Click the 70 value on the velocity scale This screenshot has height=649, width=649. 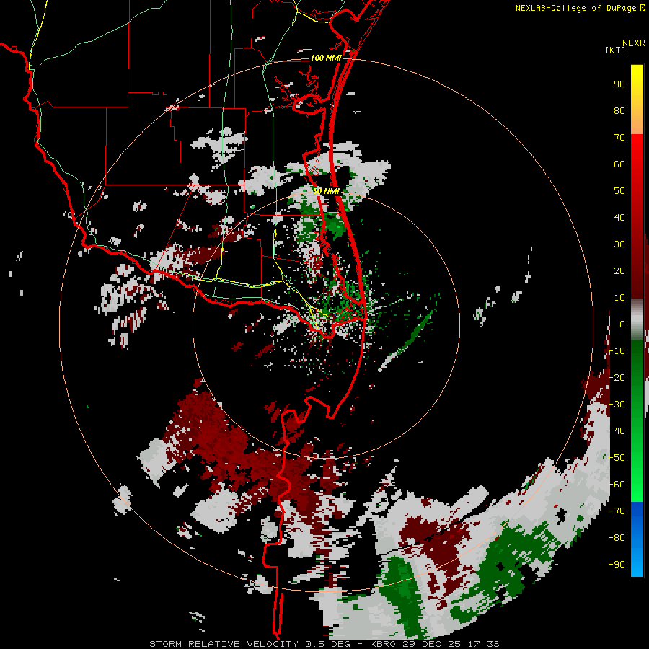coord(619,138)
